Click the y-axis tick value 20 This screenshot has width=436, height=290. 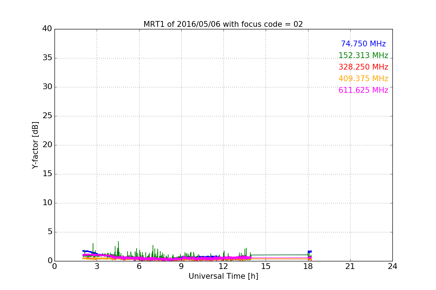coord(47,145)
